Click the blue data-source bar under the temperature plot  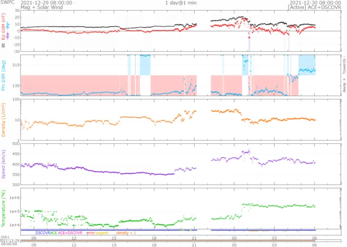click(168, 230)
